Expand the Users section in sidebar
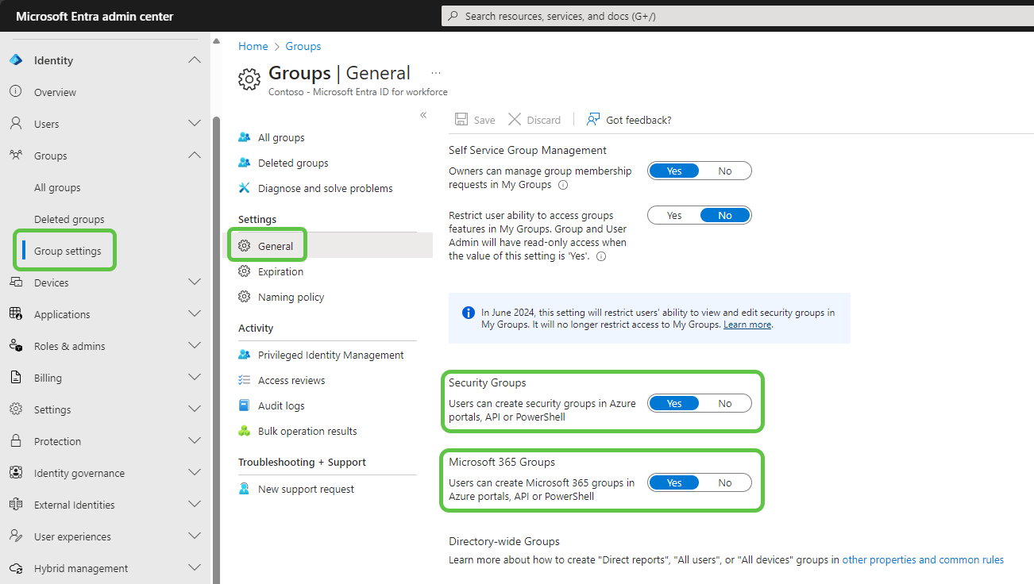The height and width of the screenshot is (584, 1034). (194, 124)
